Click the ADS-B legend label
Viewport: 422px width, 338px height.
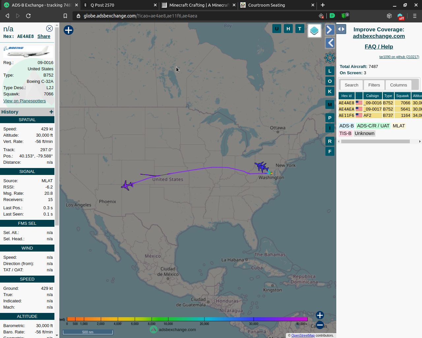(x=347, y=126)
